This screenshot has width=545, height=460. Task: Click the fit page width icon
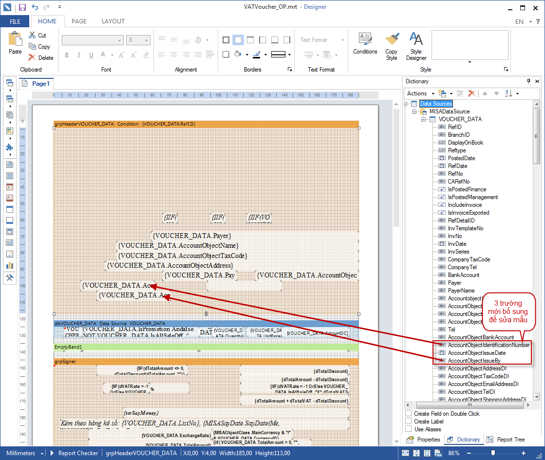405,453
